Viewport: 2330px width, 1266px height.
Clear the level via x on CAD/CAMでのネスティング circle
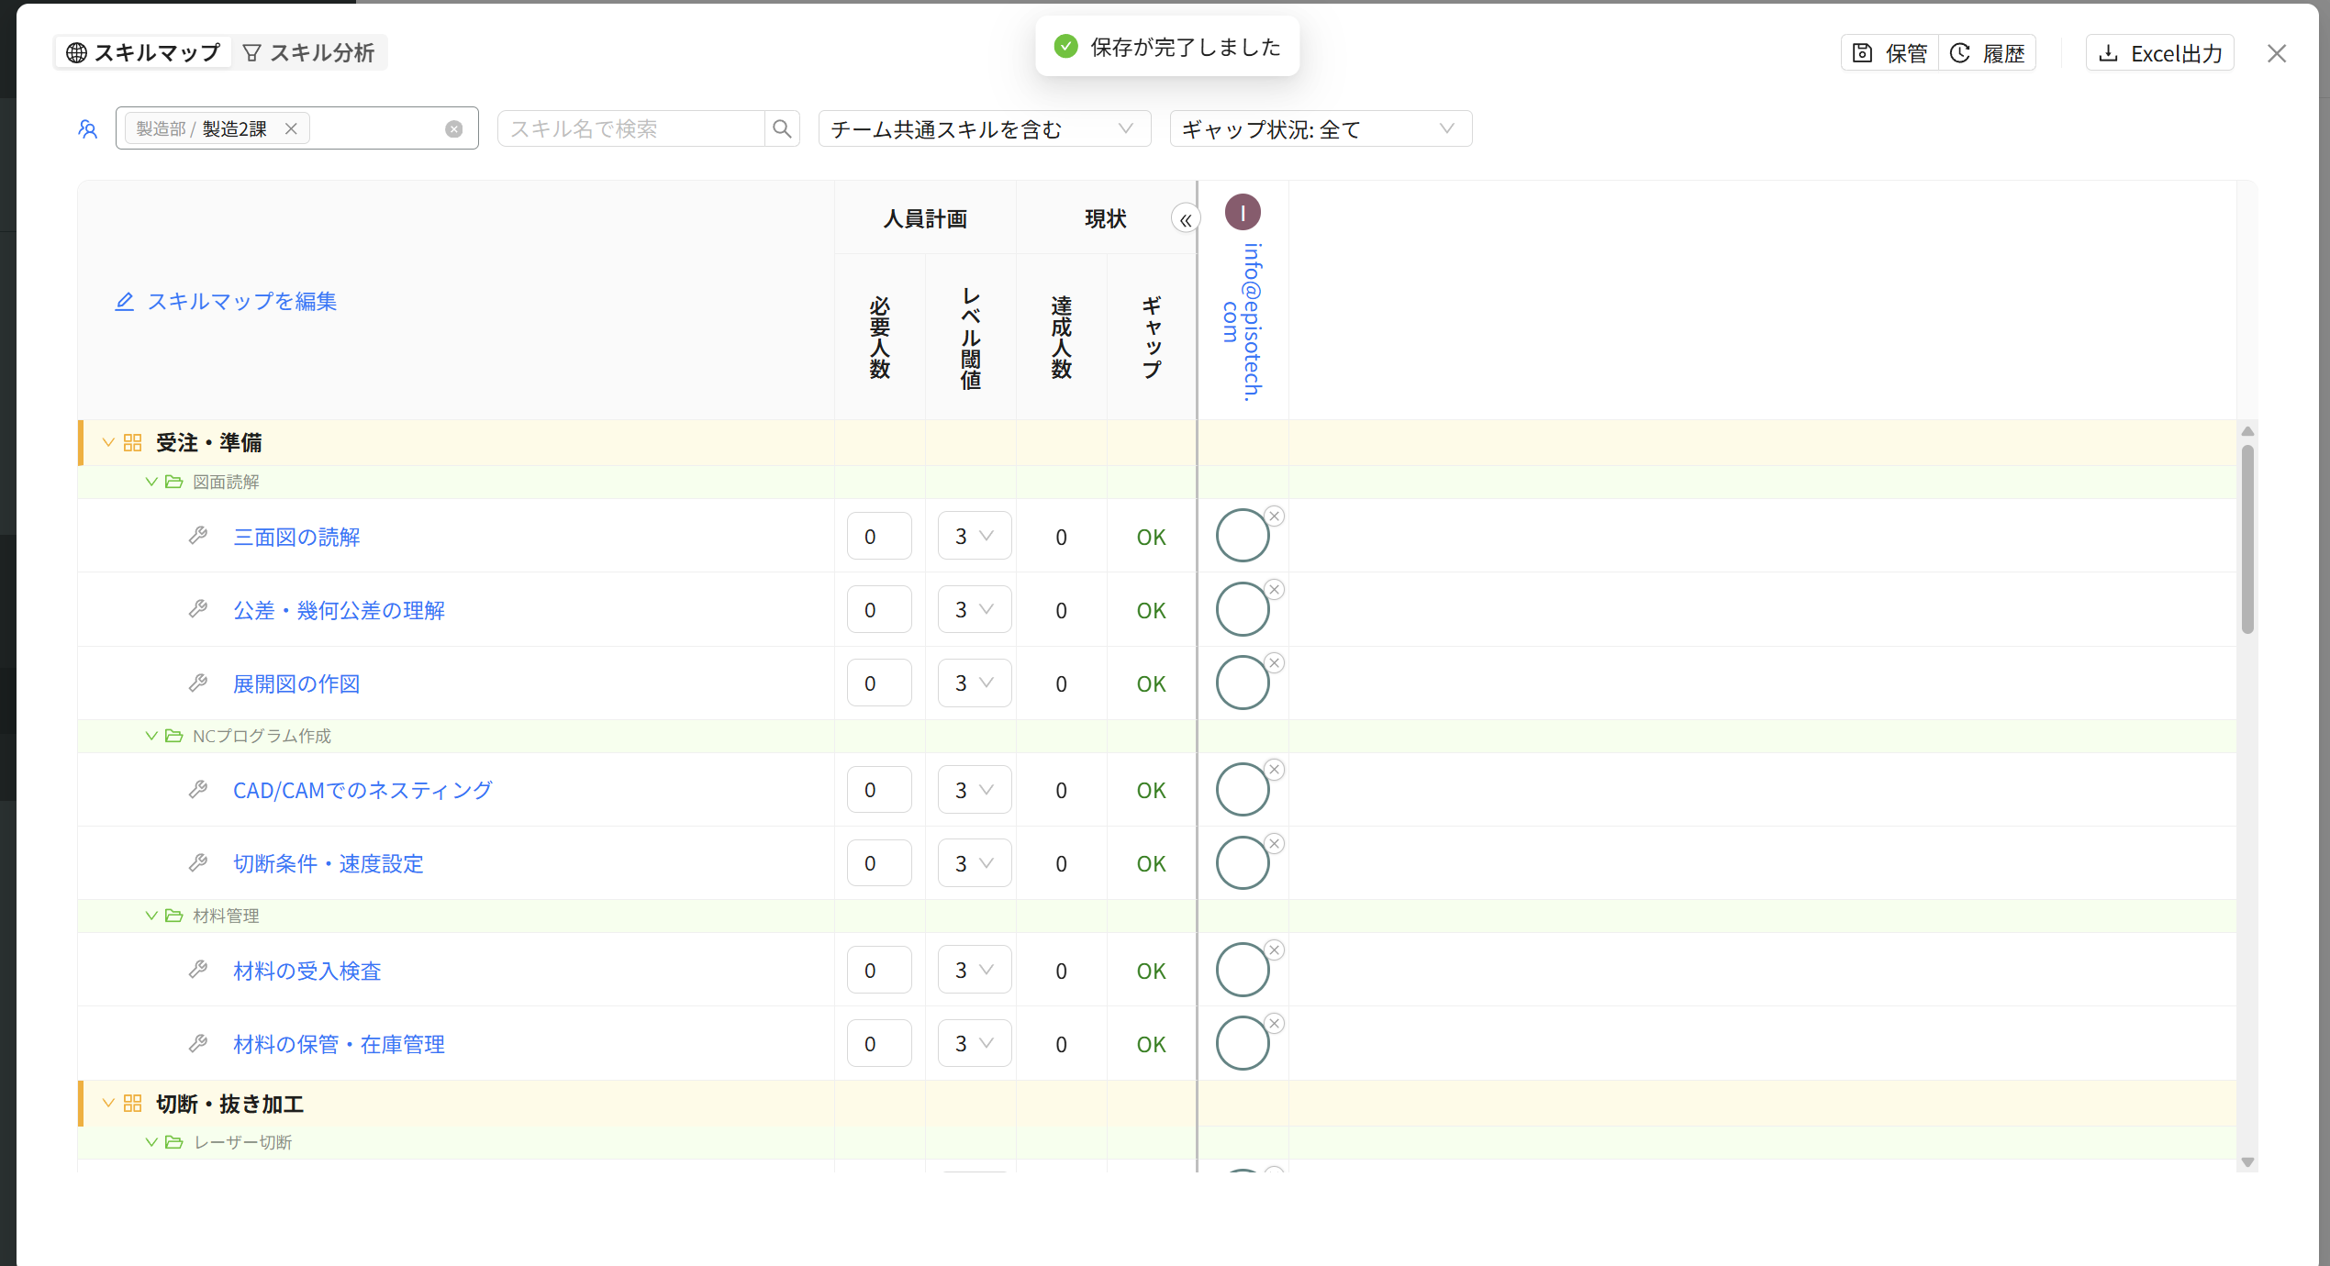pos(1275,769)
